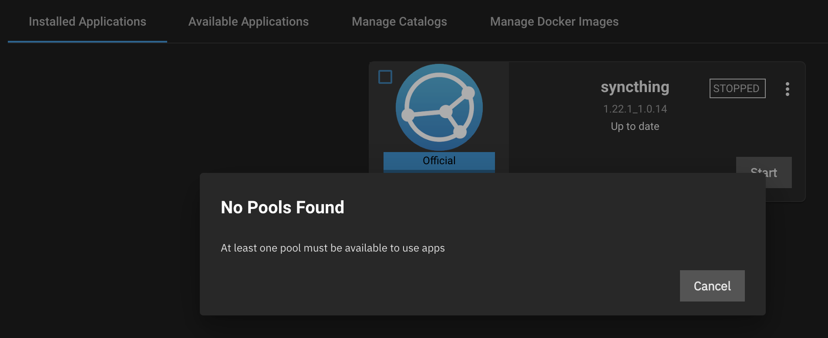The height and width of the screenshot is (338, 828).
Task: Click the 'No Pools Found' dialog title
Action: [x=283, y=208]
